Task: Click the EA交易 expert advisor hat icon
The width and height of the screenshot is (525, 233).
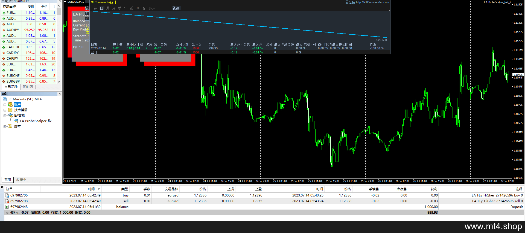Action: [x=10, y=115]
